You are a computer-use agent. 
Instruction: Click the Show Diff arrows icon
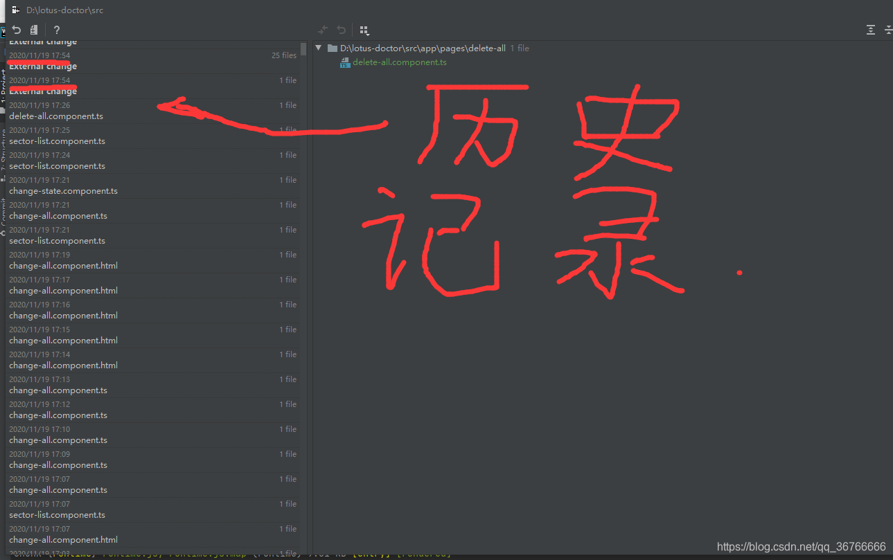323,30
